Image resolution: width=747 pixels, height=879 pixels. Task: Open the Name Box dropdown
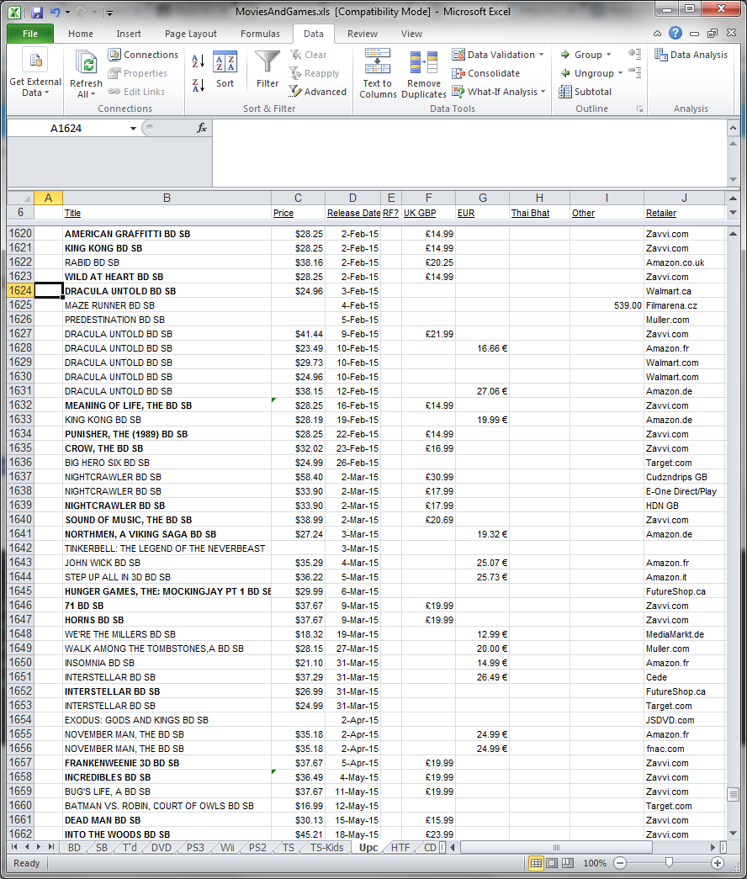point(133,129)
